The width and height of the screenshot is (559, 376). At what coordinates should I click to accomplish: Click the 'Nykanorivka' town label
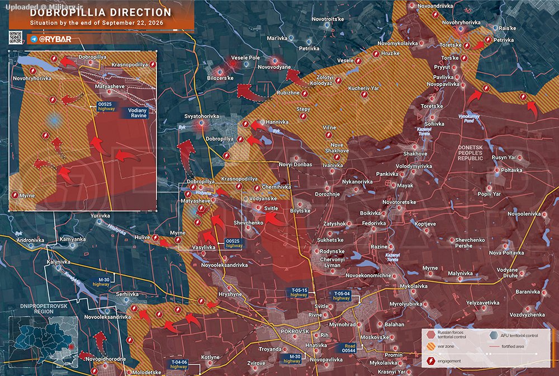tap(357, 182)
